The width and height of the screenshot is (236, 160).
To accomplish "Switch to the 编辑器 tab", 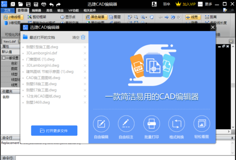I will (x=37, y=10).
